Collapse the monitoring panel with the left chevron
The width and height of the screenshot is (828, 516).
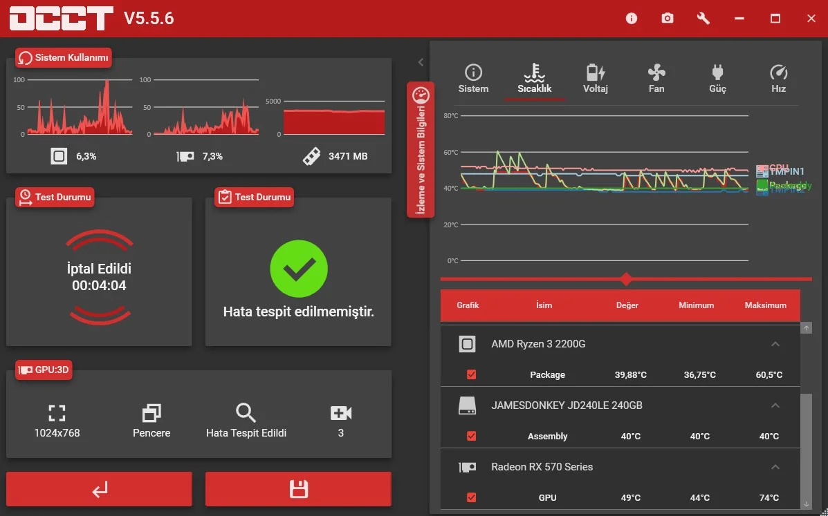421,62
